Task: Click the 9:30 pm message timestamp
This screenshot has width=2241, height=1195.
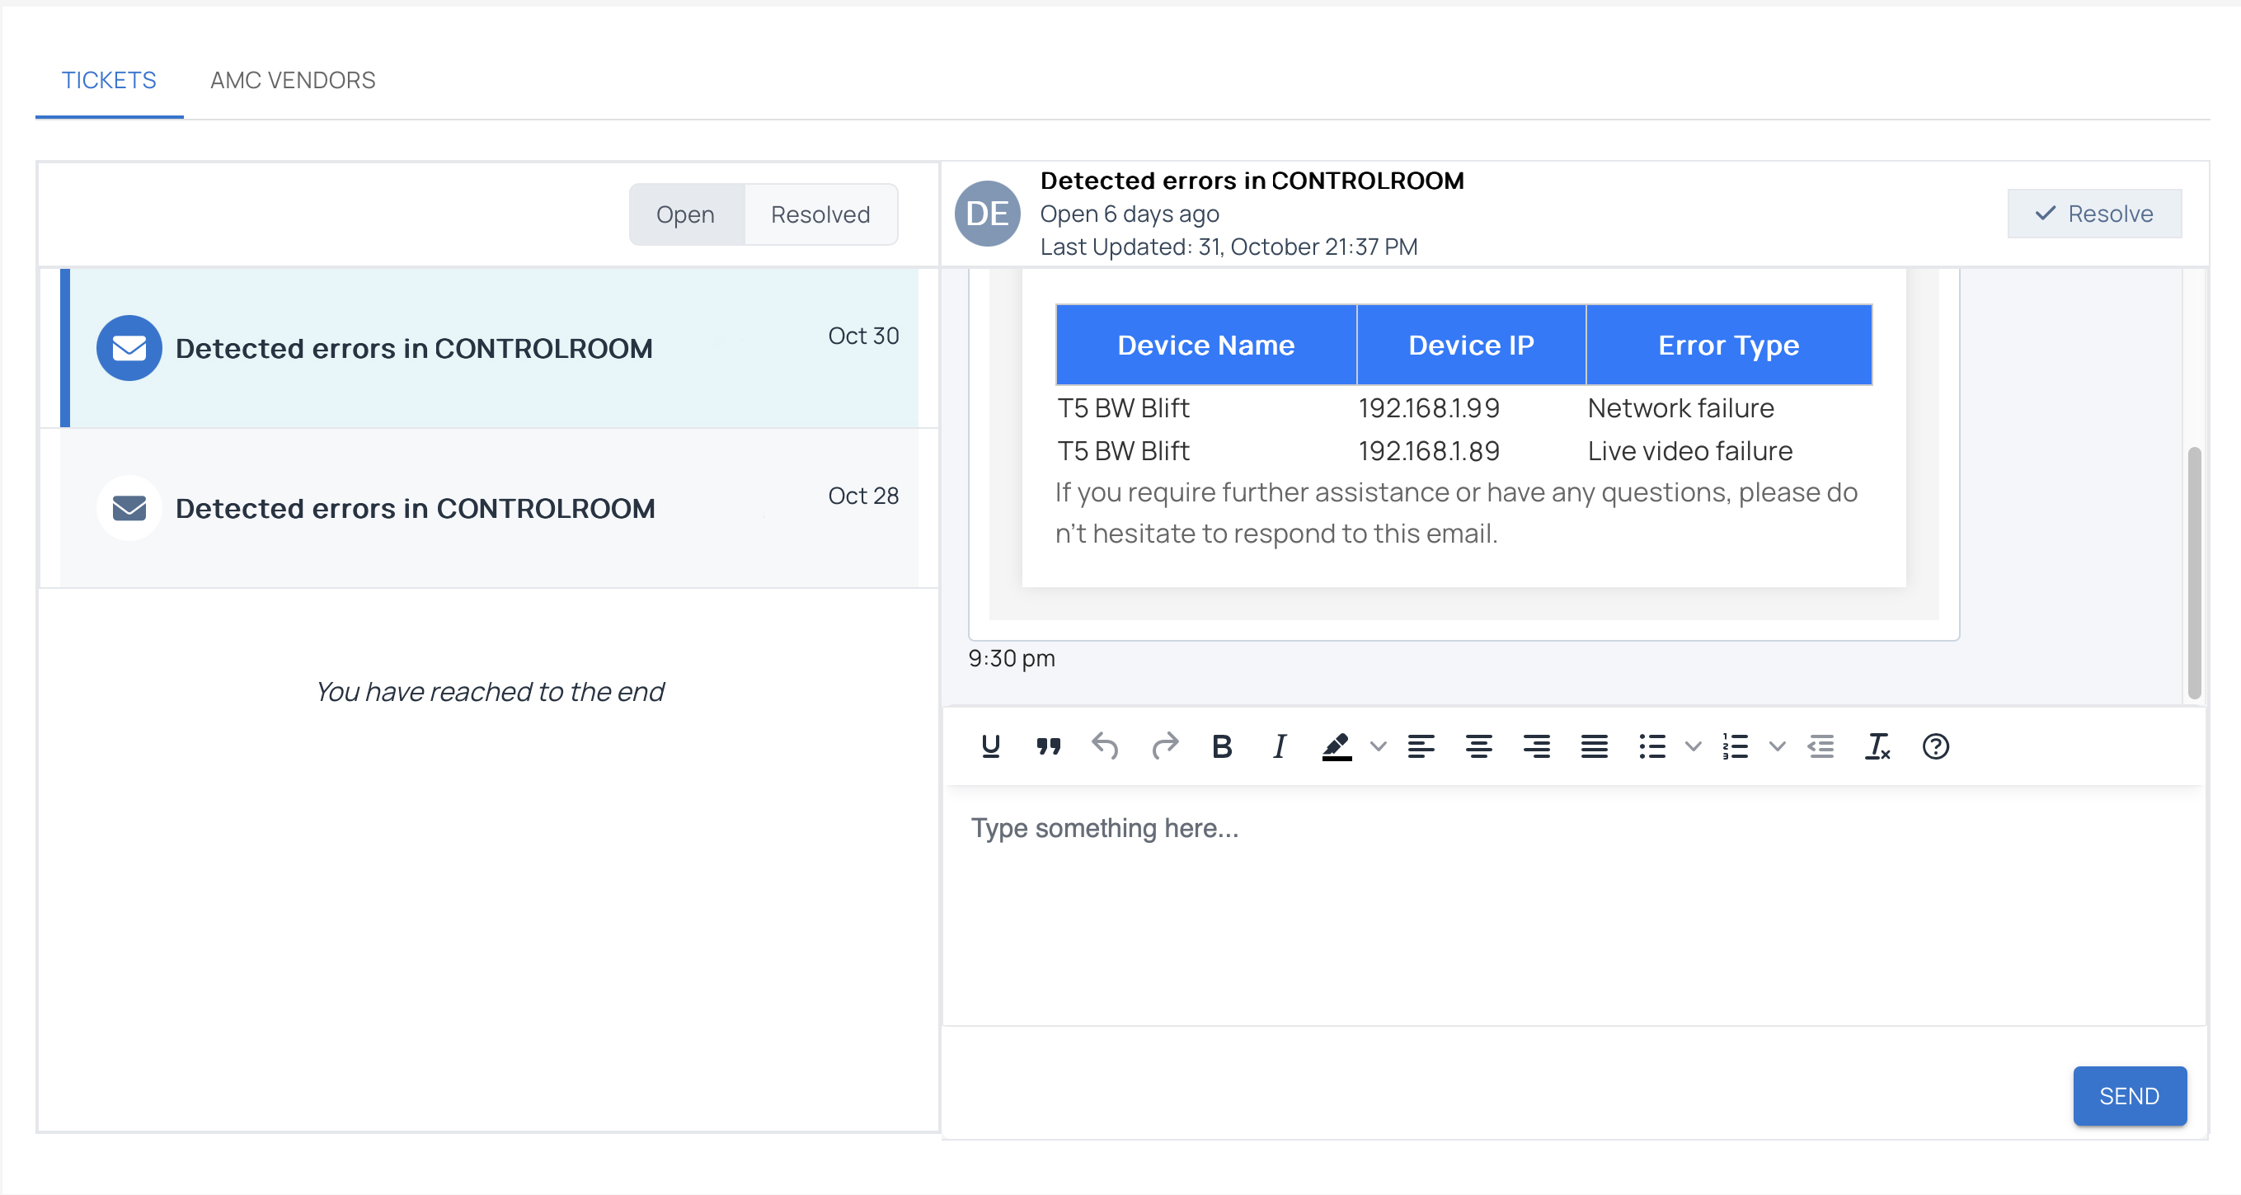Action: (x=1012, y=658)
